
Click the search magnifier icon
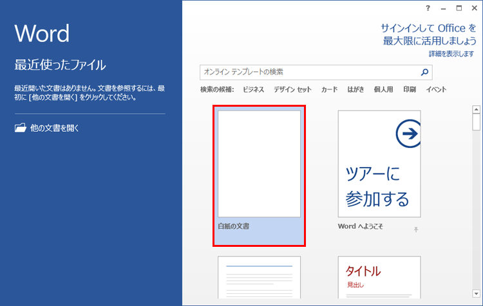pyautogui.click(x=424, y=72)
